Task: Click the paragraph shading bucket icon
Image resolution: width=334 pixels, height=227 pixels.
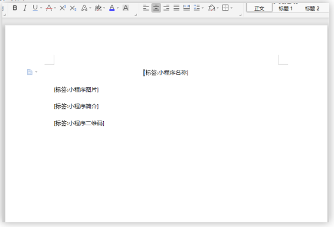Action: tap(211, 8)
